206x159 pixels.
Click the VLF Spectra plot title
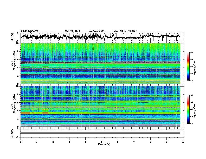(29, 31)
